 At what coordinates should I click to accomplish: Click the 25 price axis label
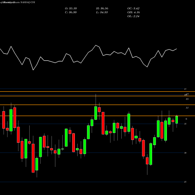click(185, 182)
